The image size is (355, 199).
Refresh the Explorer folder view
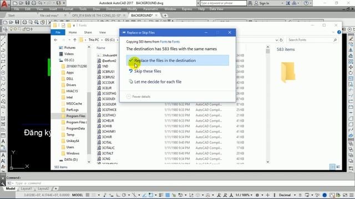coord(281,40)
